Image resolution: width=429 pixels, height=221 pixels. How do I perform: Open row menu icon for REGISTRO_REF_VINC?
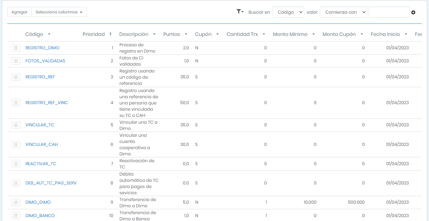16,103
